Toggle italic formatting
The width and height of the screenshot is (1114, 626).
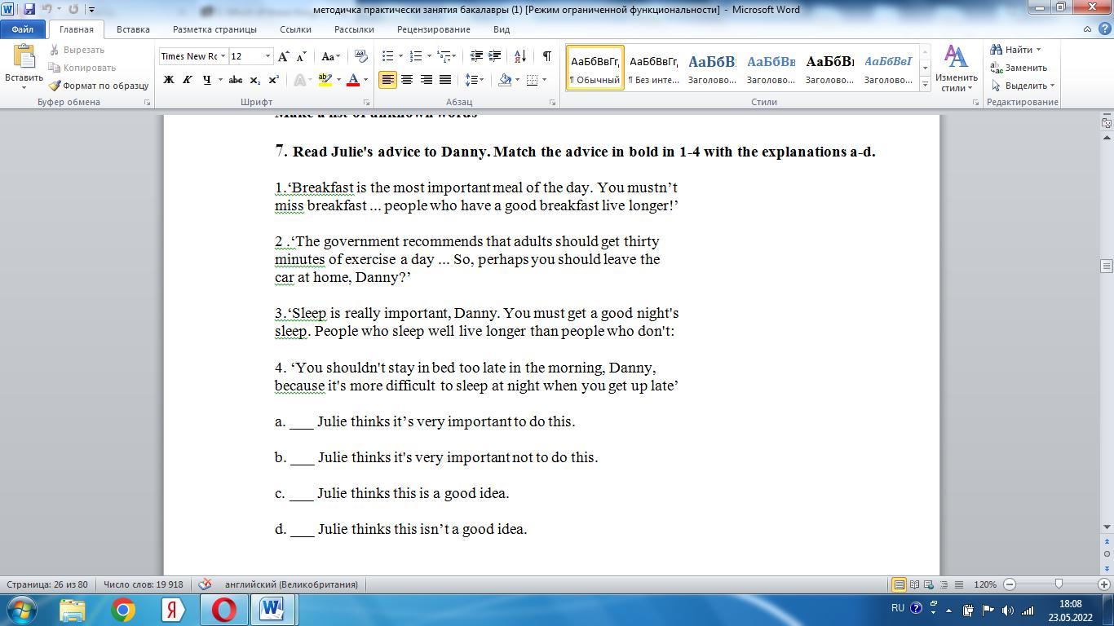click(x=187, y=80)
